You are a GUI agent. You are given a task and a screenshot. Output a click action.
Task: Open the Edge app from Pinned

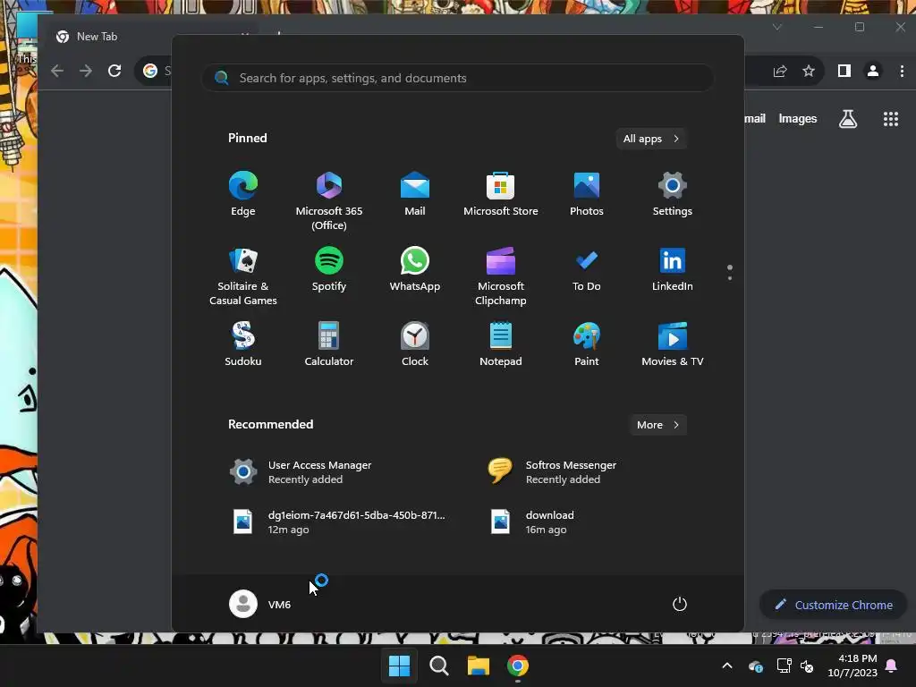[x=243, y=194]
